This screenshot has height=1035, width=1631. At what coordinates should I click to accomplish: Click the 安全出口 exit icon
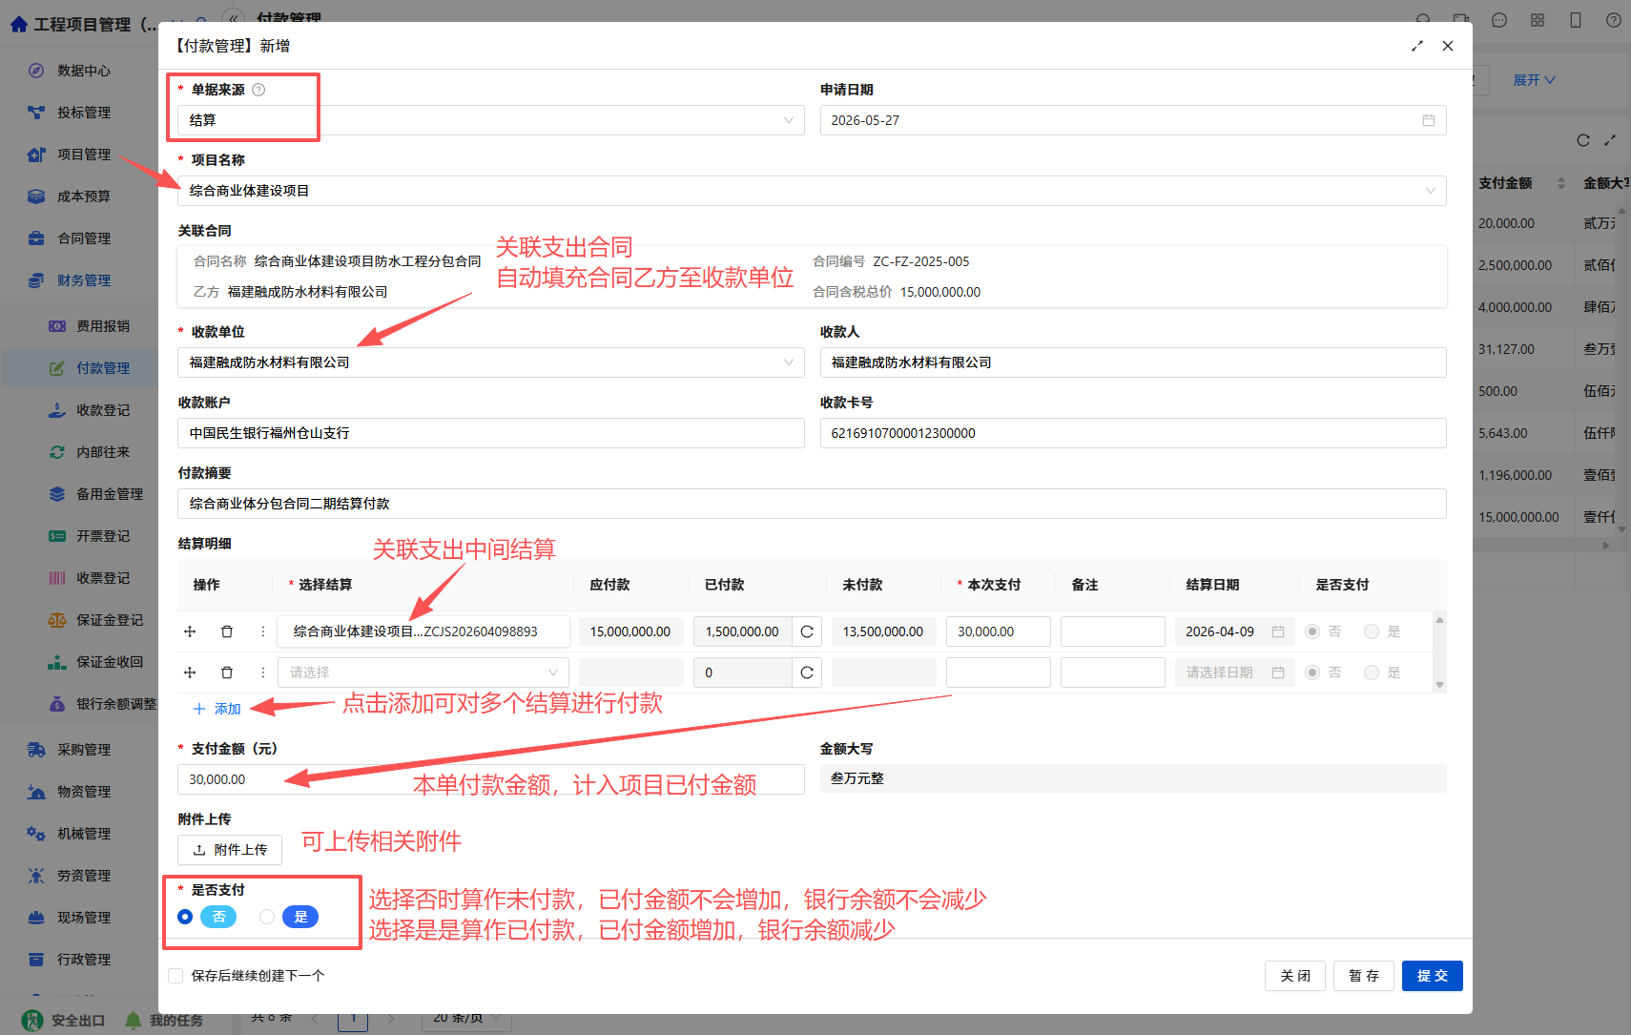32,1021
